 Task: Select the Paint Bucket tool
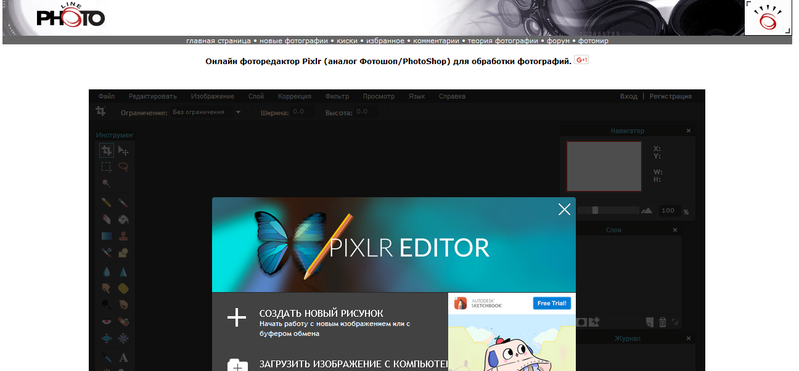[123, 219]
